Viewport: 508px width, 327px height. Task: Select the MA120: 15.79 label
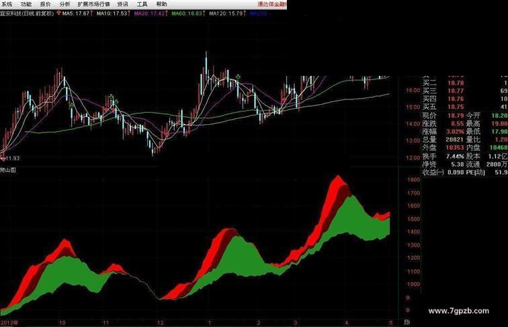(226, 13)
